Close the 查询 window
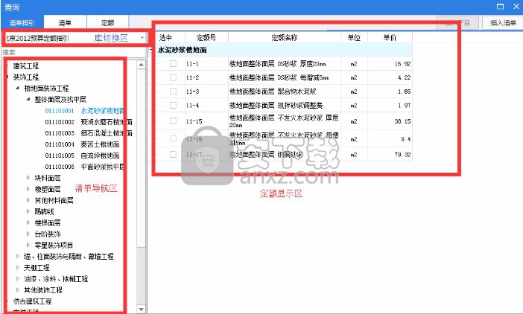The height and width of the screenshot is (314, 523). pyautogui.click(x=516, y=6)
